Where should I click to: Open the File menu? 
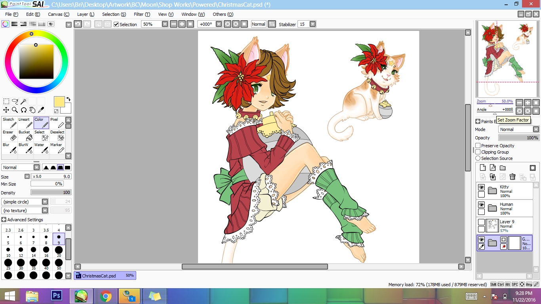[x=11, y=14]
